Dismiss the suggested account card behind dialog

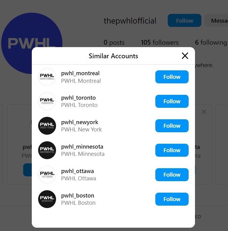pos(204,112)
